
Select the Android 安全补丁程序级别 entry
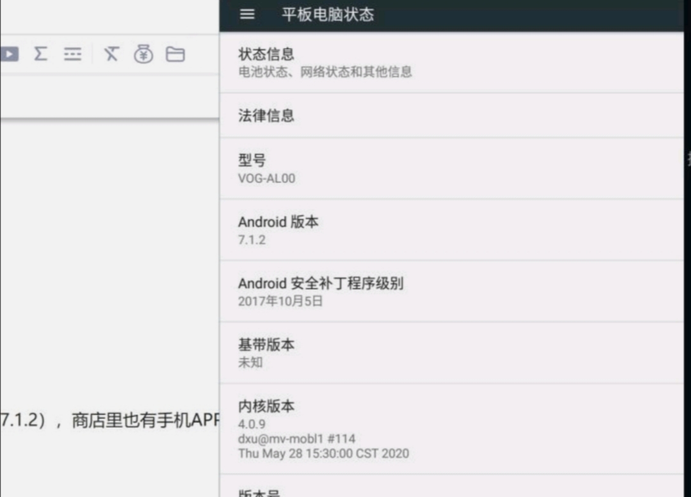448,291
